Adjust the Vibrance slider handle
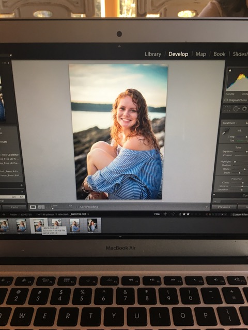Viewport: 248px width, 330px height. (242, 186)
